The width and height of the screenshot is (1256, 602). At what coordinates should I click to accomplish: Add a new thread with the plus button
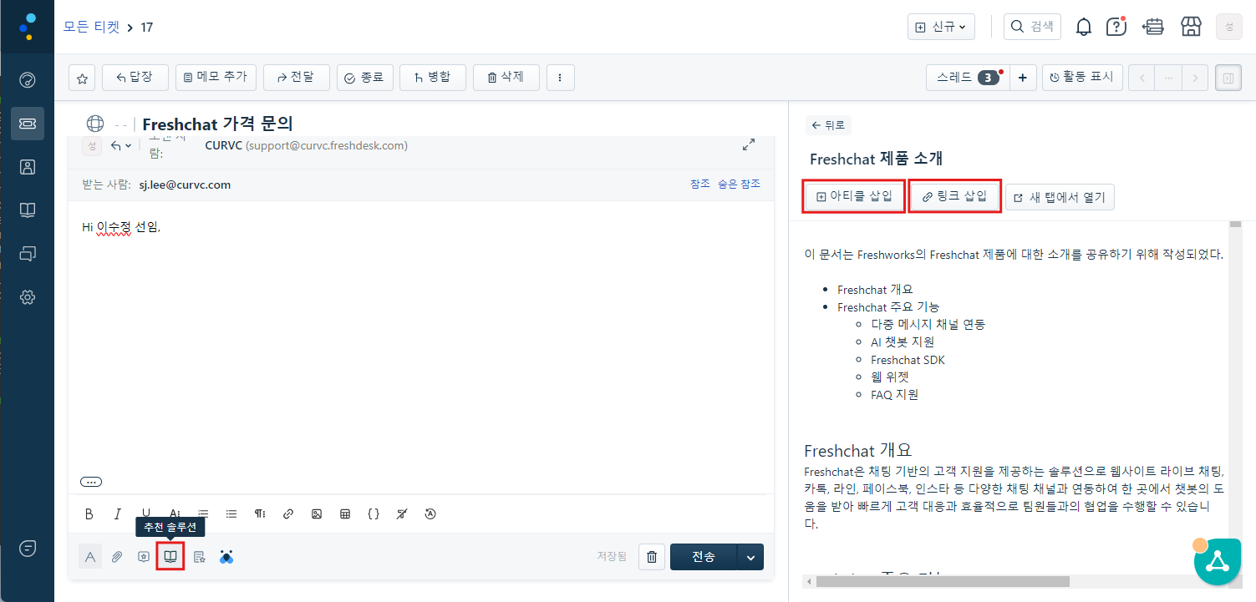1022,78
